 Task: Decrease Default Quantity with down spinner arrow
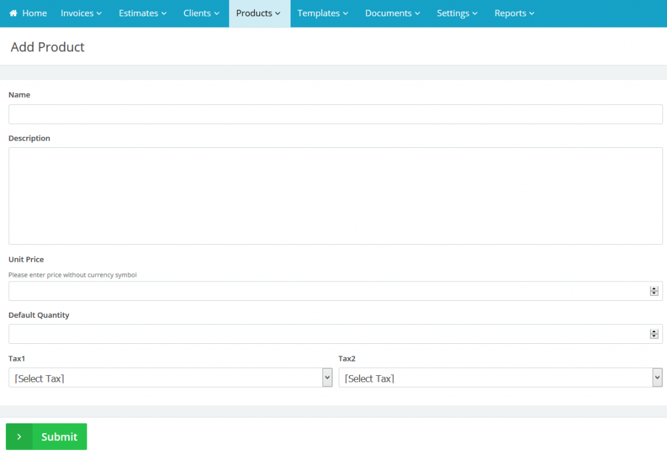coord(654,337)
